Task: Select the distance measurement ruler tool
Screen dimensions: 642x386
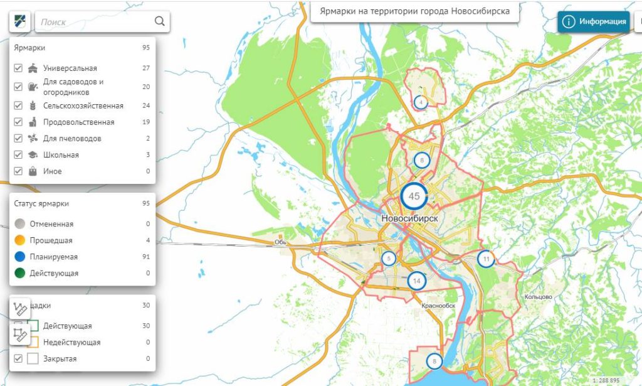Action: pyautogui.click(x=21, y=308)
